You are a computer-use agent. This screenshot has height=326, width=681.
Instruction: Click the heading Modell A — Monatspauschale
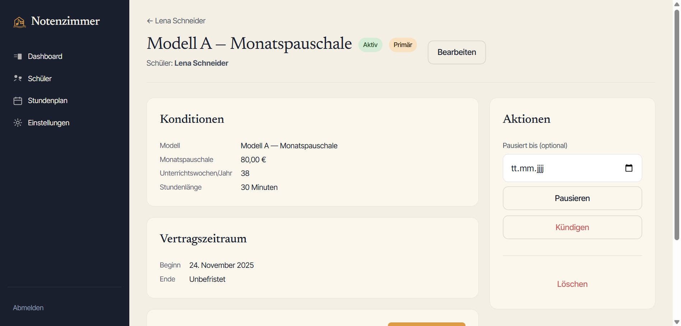[x=249, y=43]
